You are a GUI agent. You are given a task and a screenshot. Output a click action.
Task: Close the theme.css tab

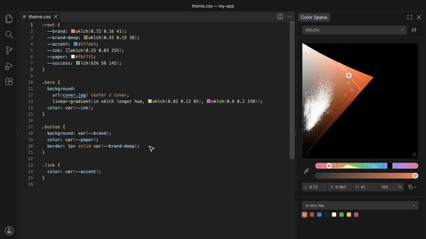(x=56, y=16)
